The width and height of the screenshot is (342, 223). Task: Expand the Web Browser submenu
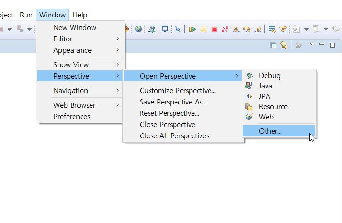[x=80, y=105]
